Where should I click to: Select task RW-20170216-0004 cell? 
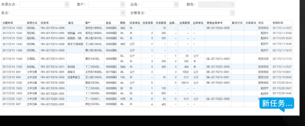53,88
